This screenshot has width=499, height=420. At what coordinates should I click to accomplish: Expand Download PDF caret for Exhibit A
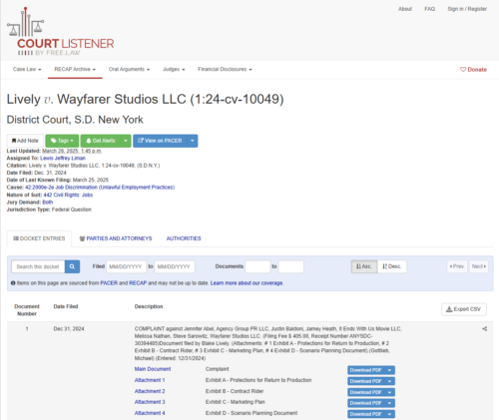389,381
